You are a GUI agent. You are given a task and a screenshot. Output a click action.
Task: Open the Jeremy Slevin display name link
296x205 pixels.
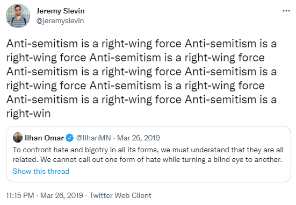click(60, 11)
